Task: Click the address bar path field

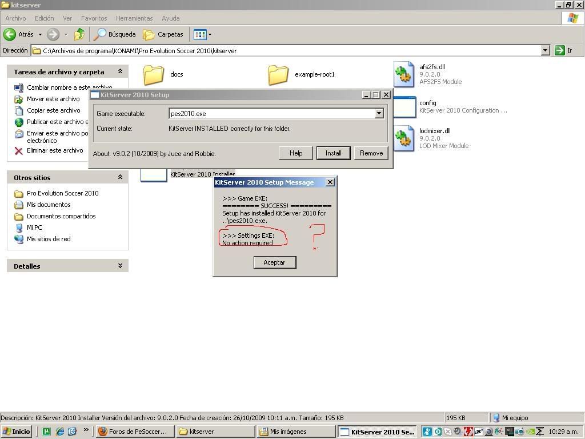Action: (x=287, y=50)
